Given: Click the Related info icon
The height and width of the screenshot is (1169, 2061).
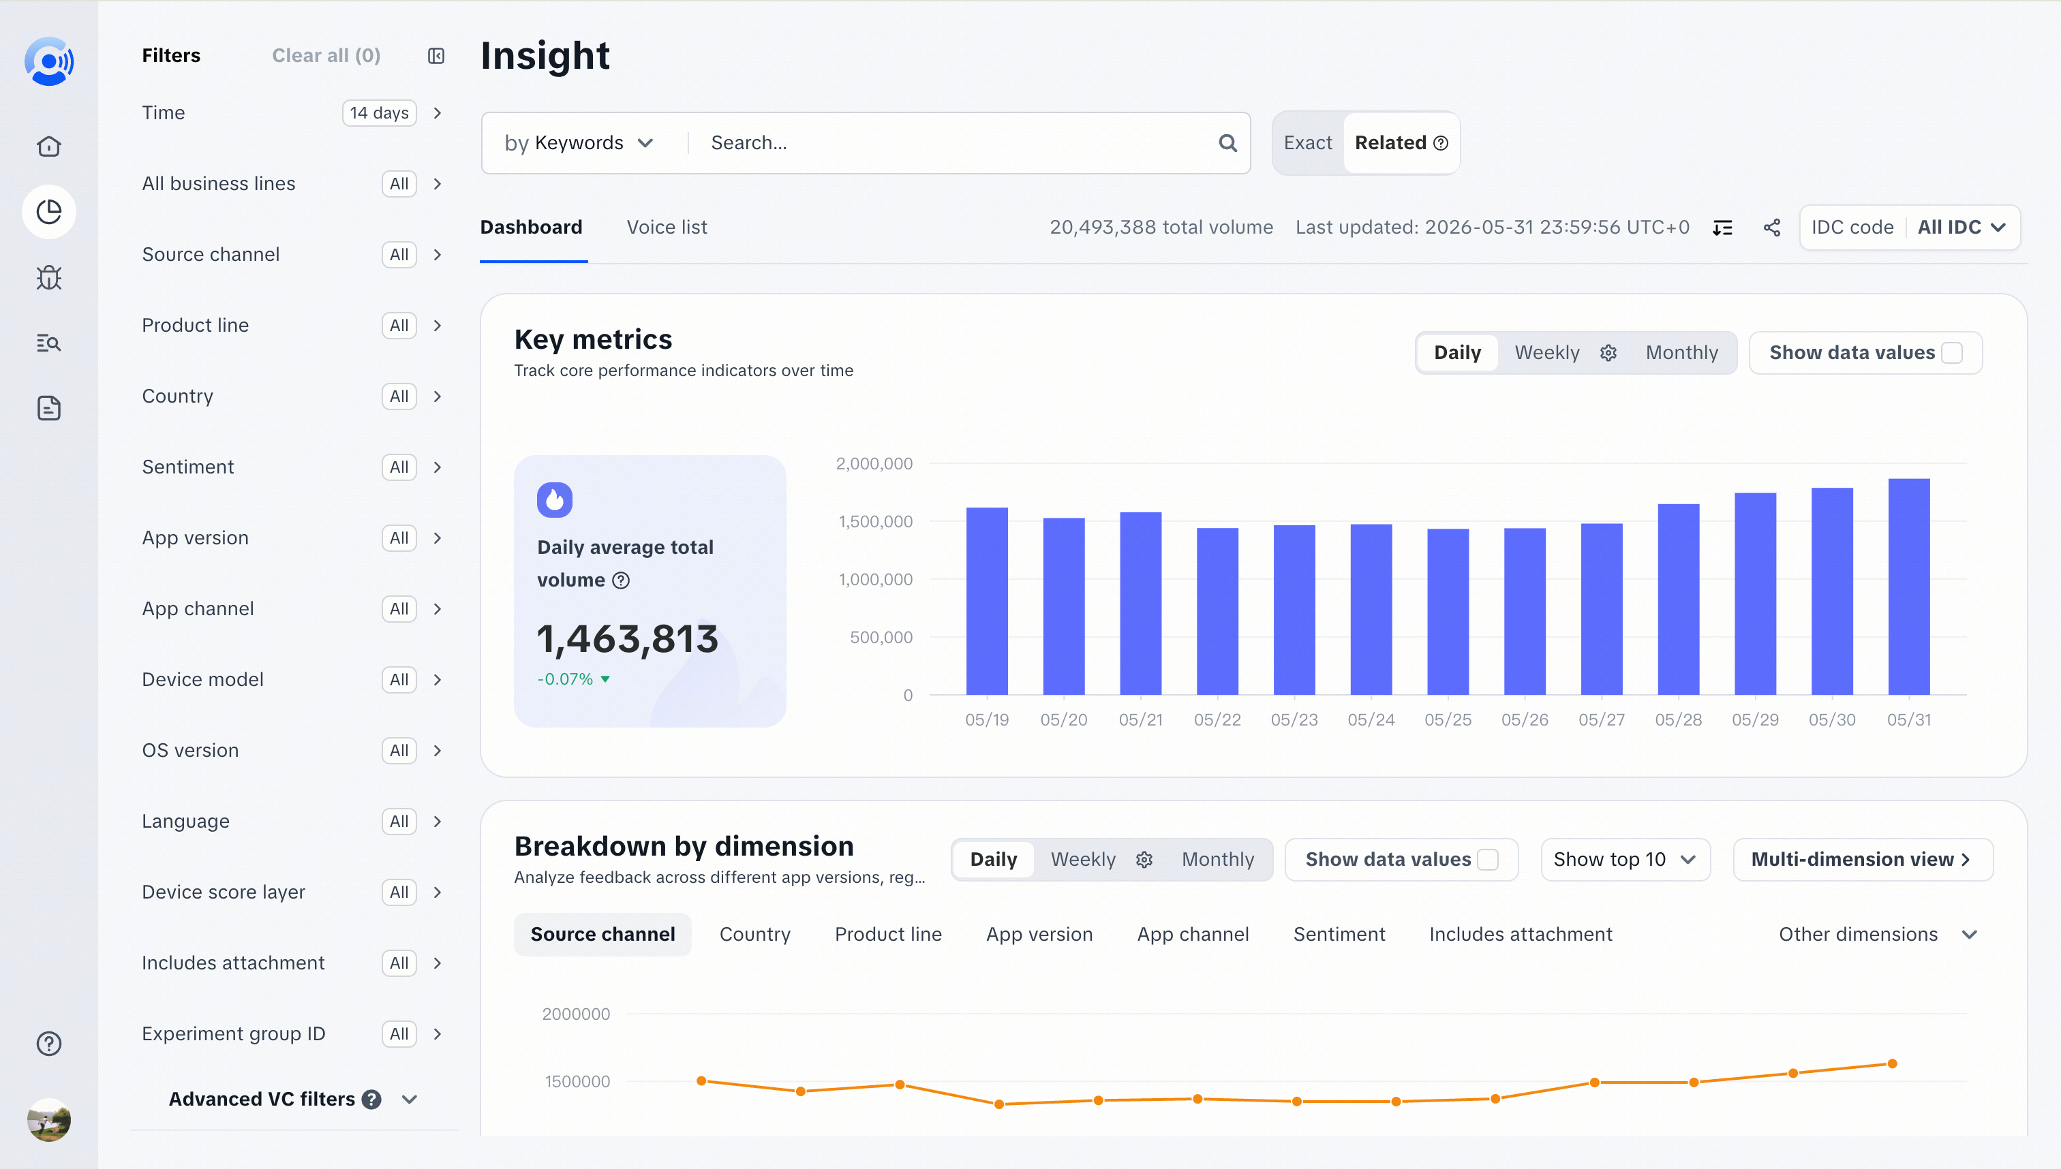Looking at the screenshot, I should coord(1441,143).
